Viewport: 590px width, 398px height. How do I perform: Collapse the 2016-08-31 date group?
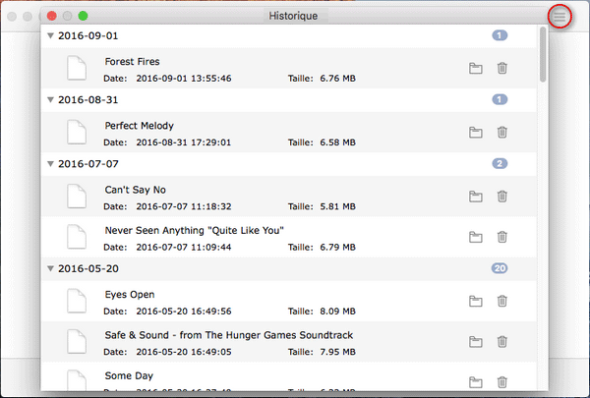(50, 99)
